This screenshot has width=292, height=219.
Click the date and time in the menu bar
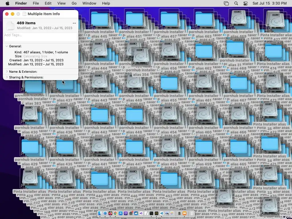click(269, 3)
